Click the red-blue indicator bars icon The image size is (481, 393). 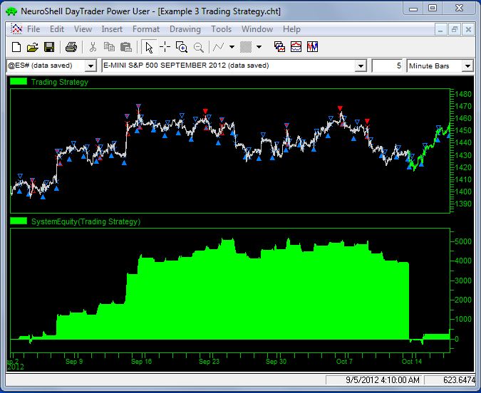click(x=312, y=47)
